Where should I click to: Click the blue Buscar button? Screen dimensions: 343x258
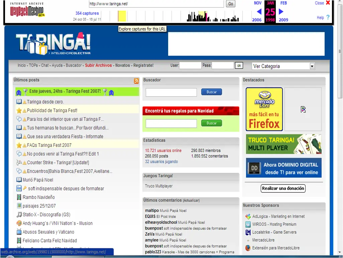tap(212, 92)
